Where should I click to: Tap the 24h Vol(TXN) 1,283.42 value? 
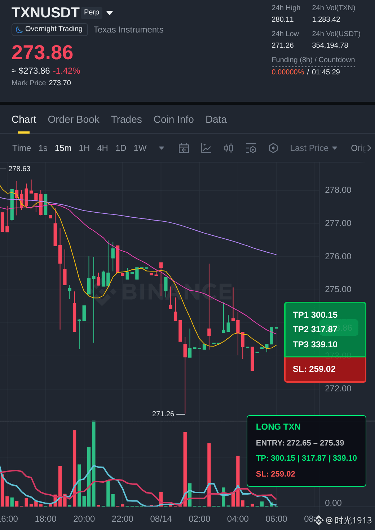(326, 19)
